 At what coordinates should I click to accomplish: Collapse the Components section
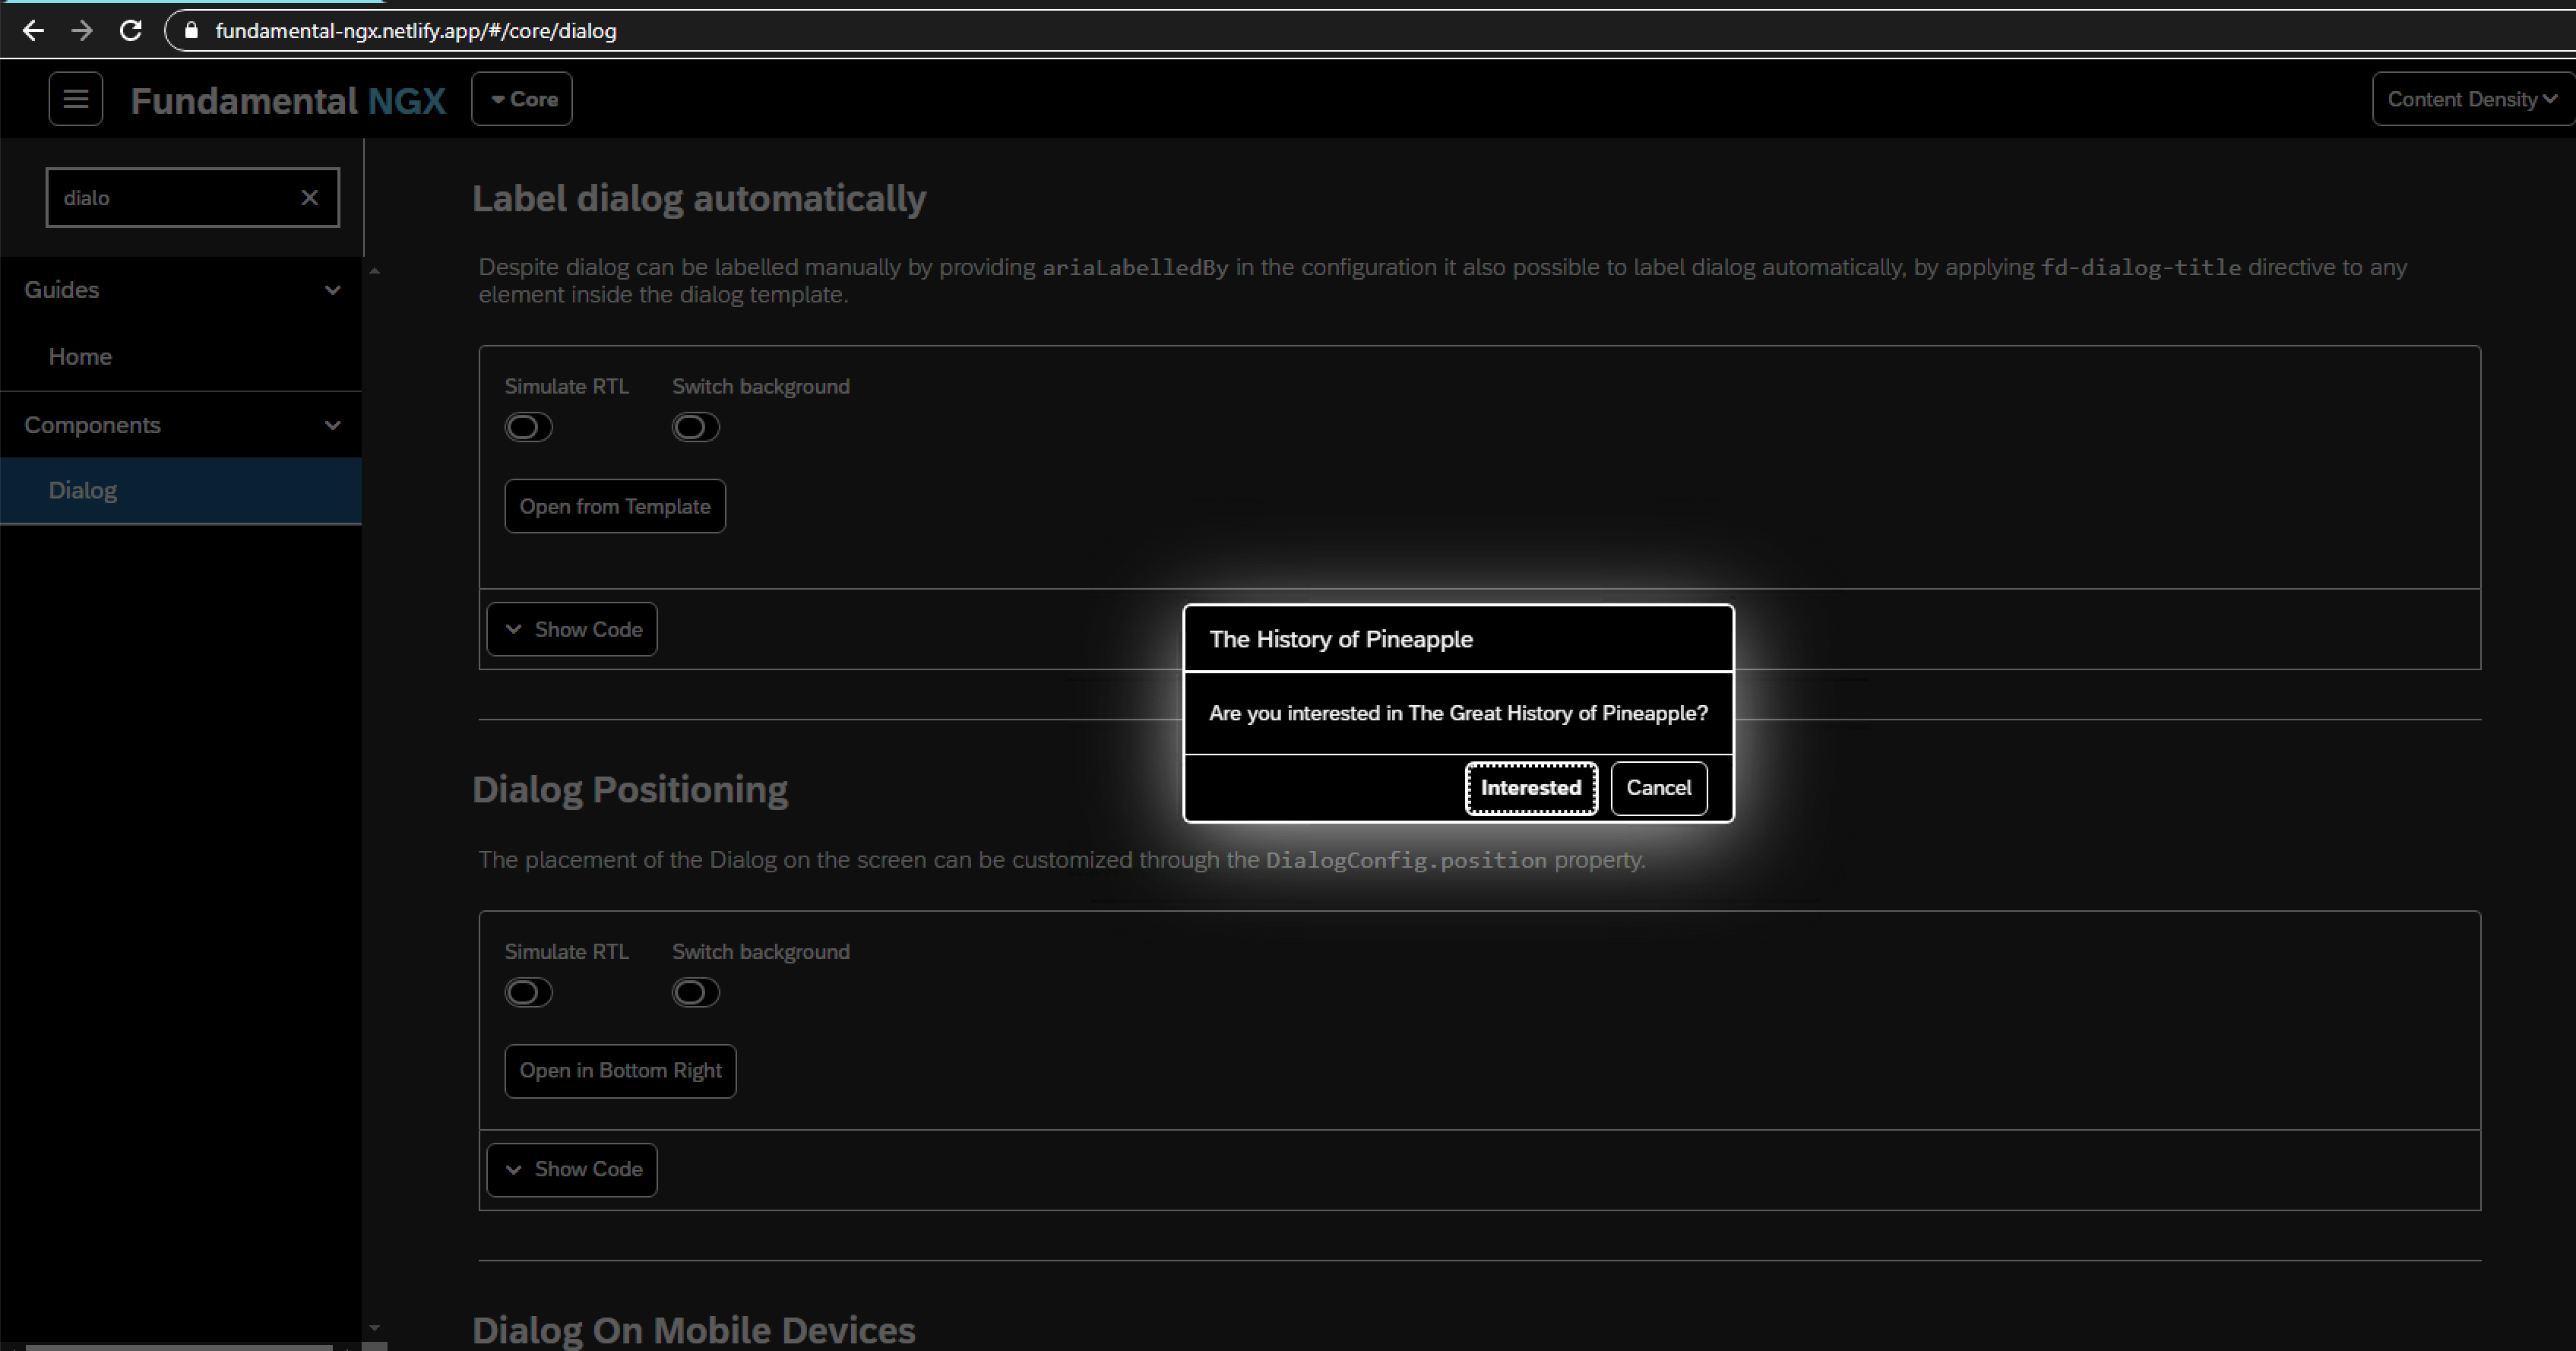(x=333, y=425)
